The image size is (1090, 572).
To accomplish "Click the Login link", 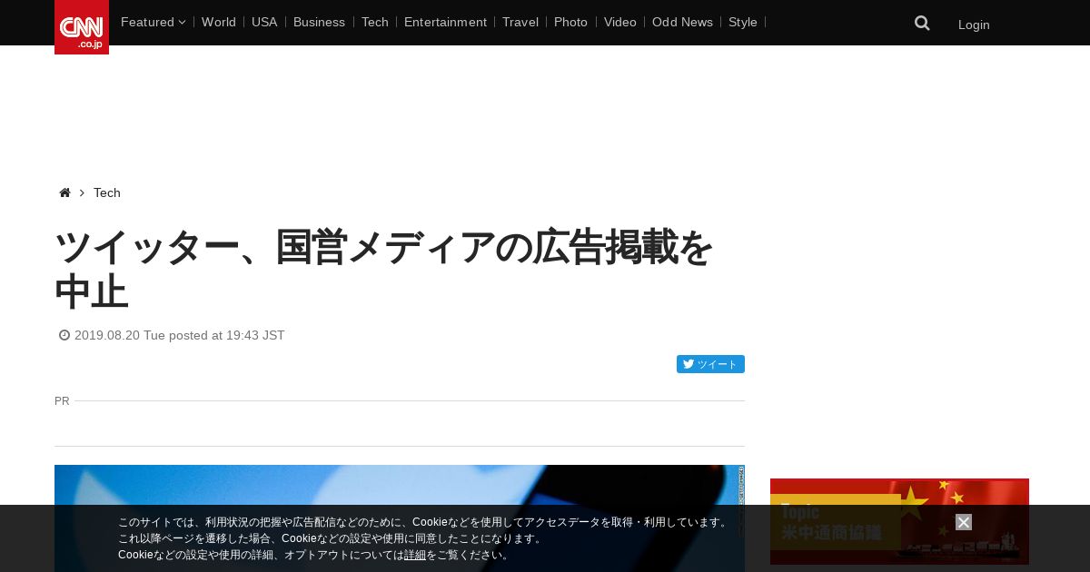I will pos(974,25).
